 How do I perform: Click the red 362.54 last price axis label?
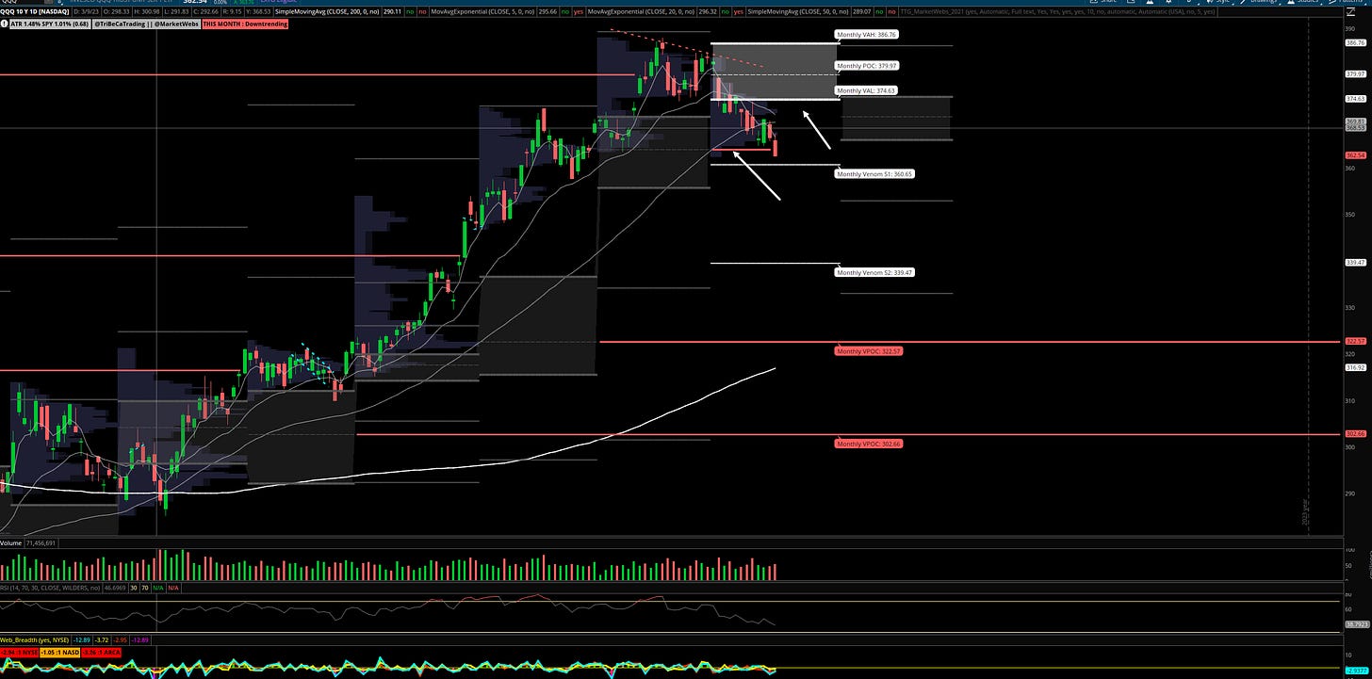pyautogui.click(x=1356, y=155)
